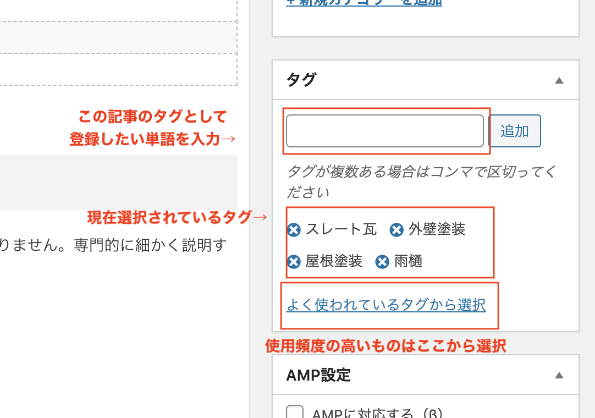Click the 新規カテゴリーを追加 link
The height and width of the screenshot is (418, 595).
364,2
